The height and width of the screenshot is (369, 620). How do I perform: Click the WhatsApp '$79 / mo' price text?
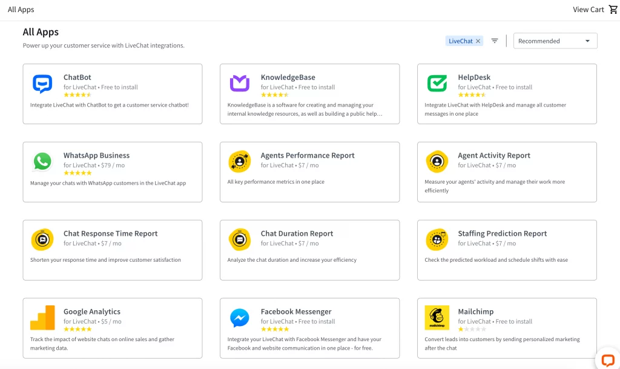[x=113, y=165]
